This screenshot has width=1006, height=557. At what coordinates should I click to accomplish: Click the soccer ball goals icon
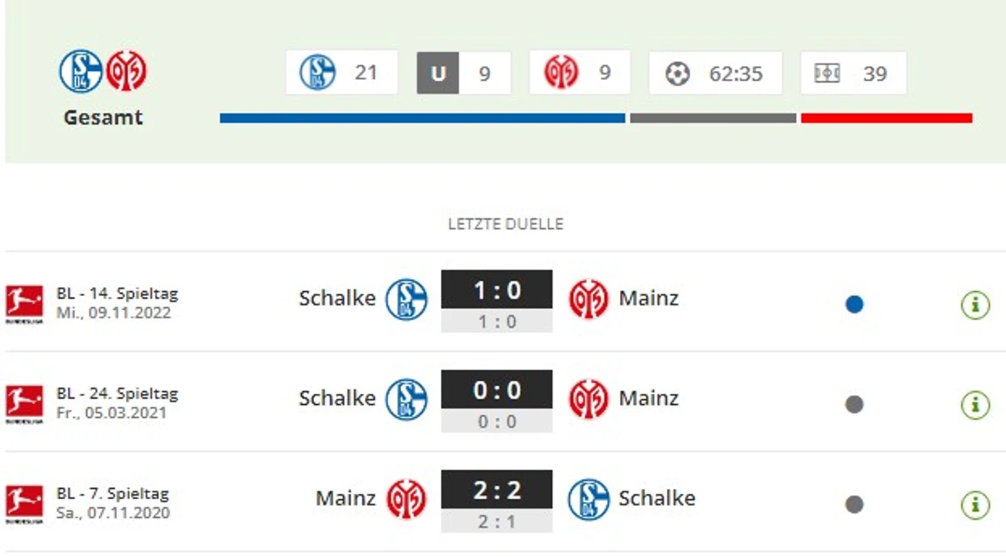pyautogui.click(x=677, y=74)
